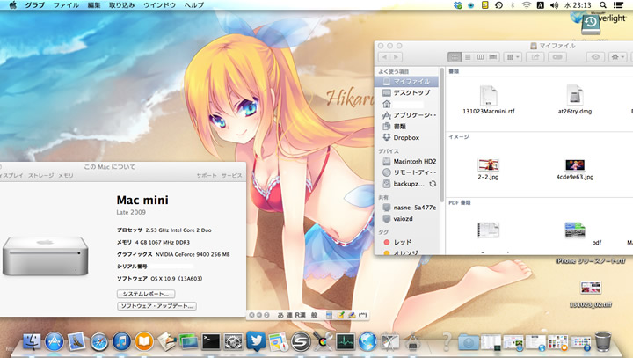Open the Finder action gear menu
Viewport: 633px width, 358px height.
pyautogui.click(x=617, y=57)
